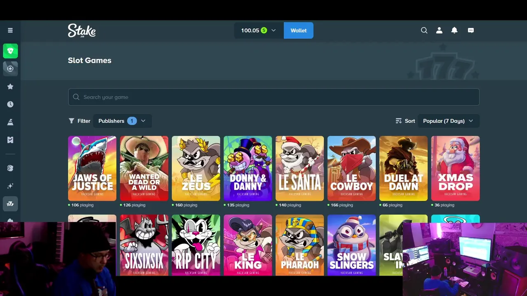The width and height of the screenshot is (527, 296).
Task: Click '166 playing' under Le Cowboy
Action: [x=342, y=205]
